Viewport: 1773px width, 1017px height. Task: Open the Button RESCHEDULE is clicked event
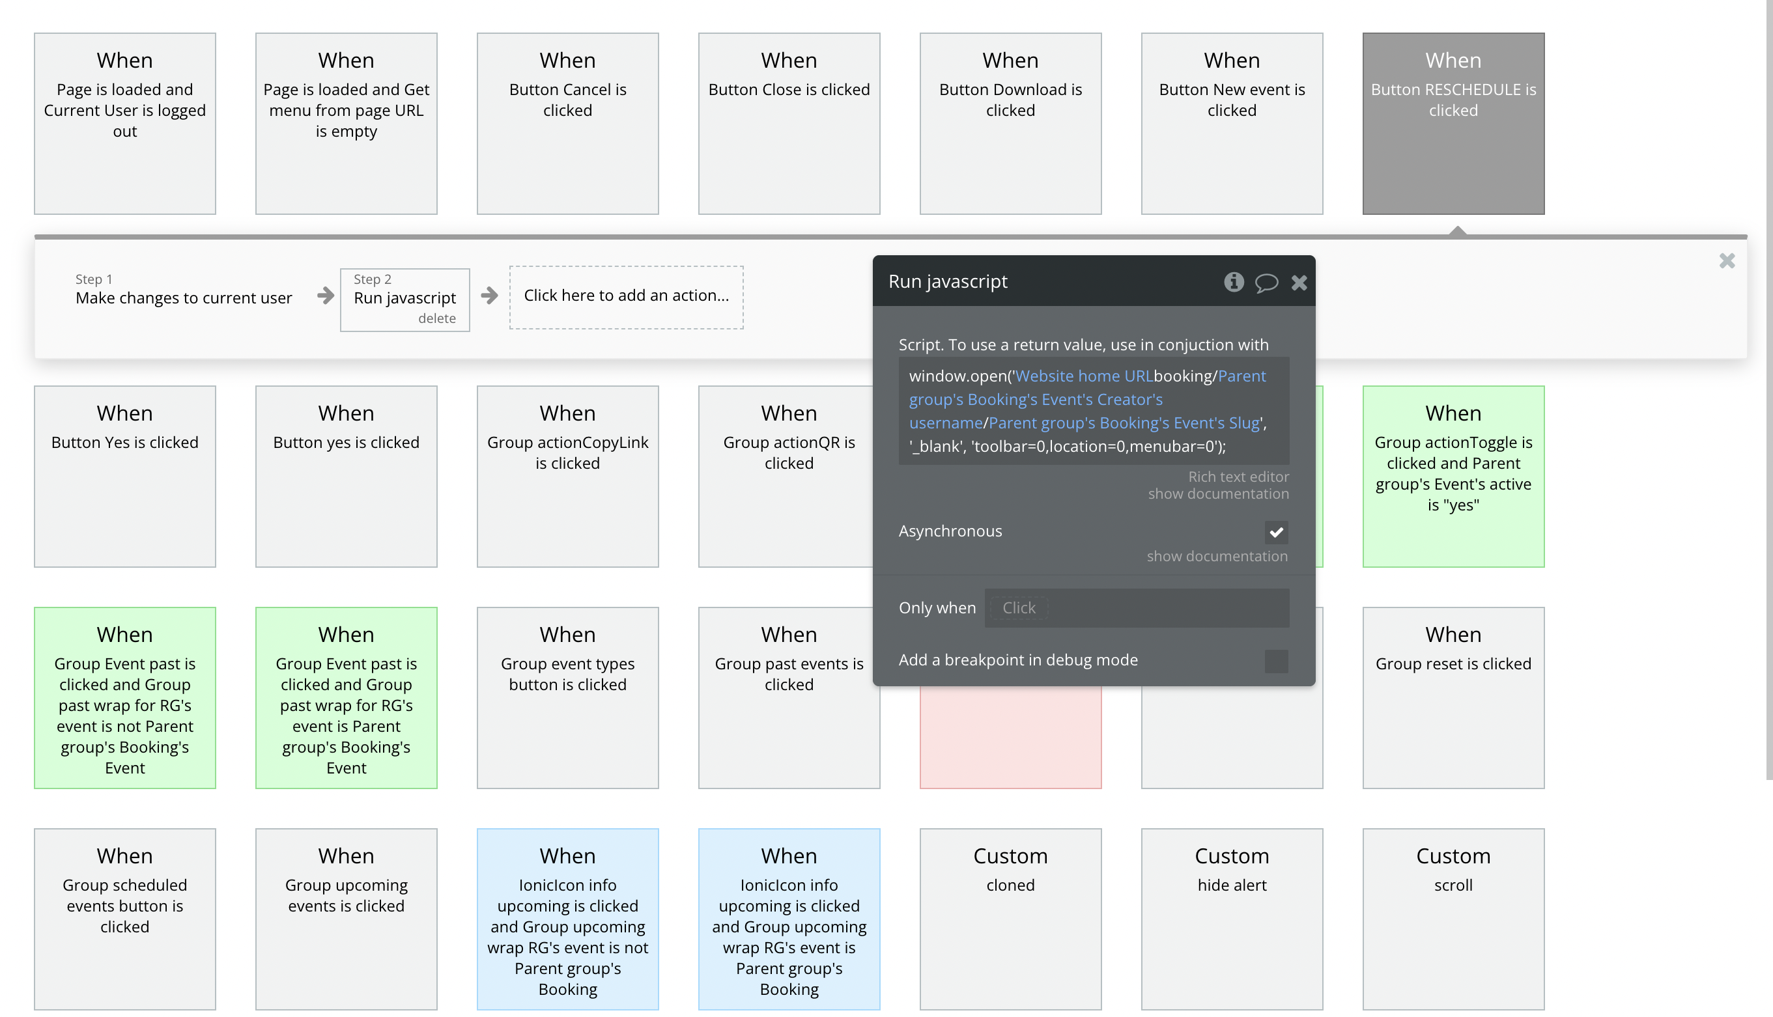coord(1453,124)
